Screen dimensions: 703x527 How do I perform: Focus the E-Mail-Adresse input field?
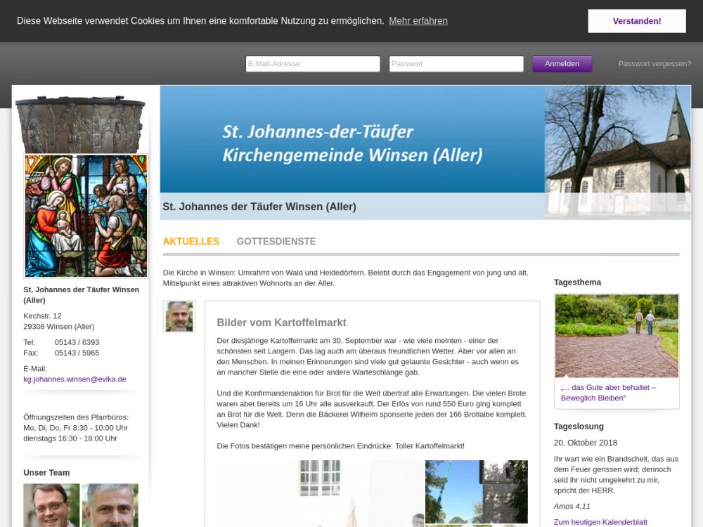tap(313, 64)
